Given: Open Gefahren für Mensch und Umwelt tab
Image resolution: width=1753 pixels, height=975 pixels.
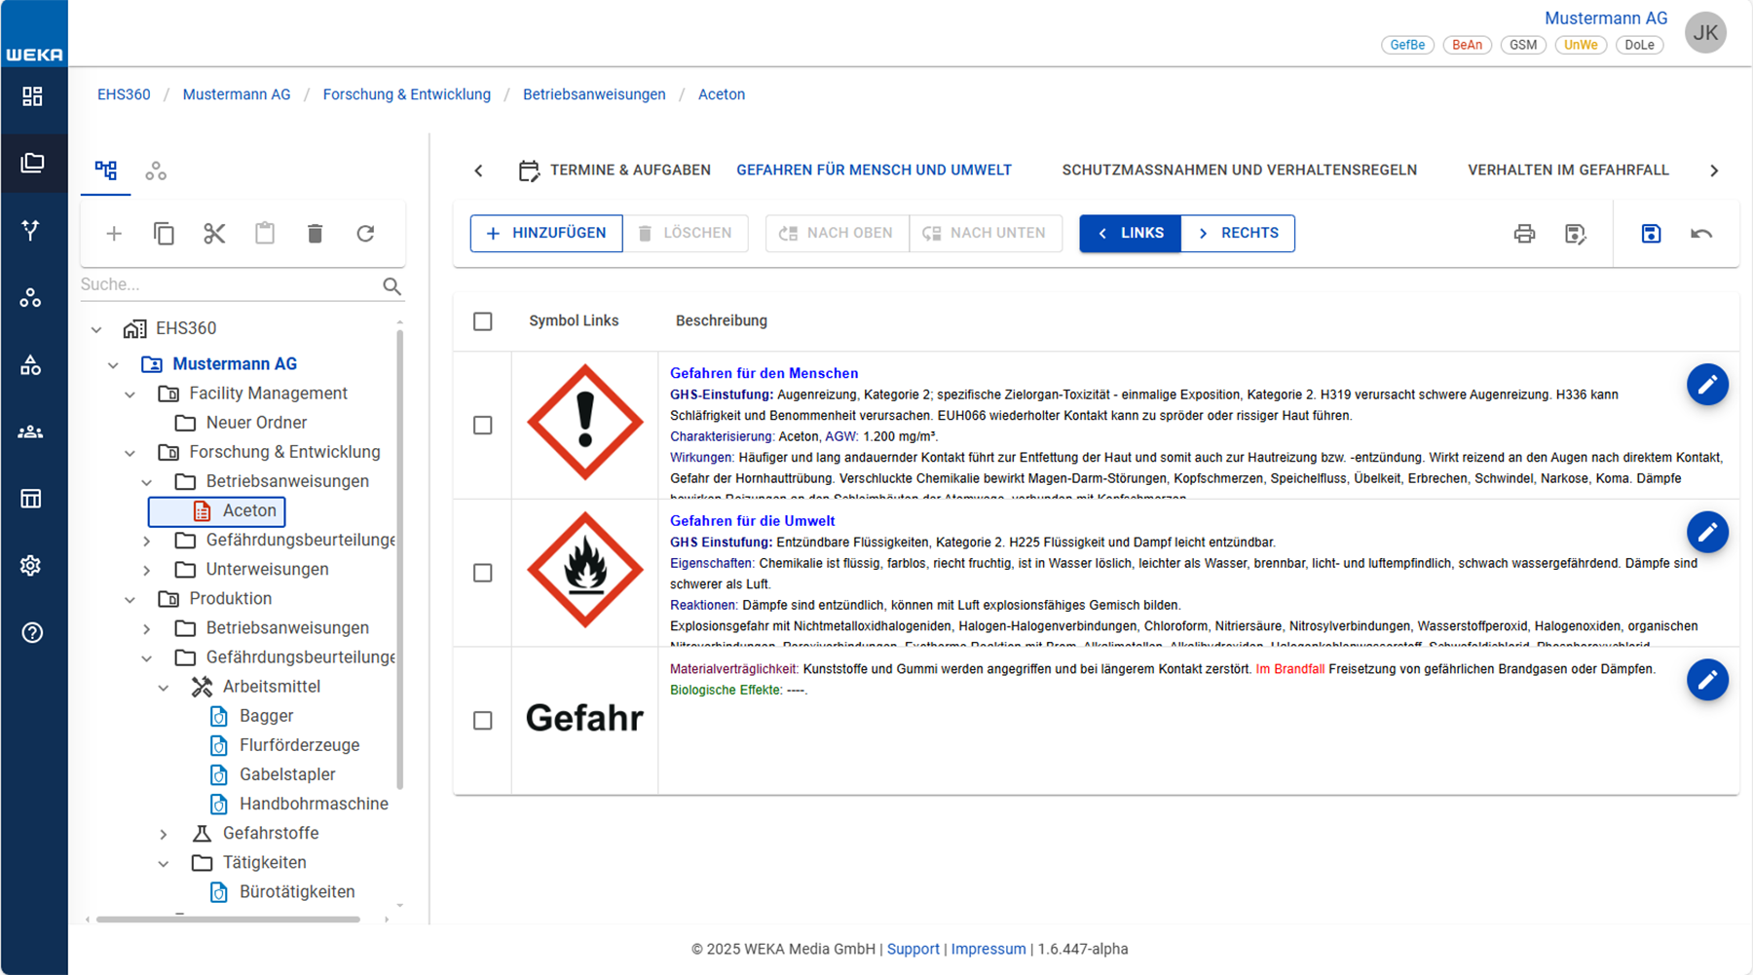Looking at the screenshot, I should point(874,170).
